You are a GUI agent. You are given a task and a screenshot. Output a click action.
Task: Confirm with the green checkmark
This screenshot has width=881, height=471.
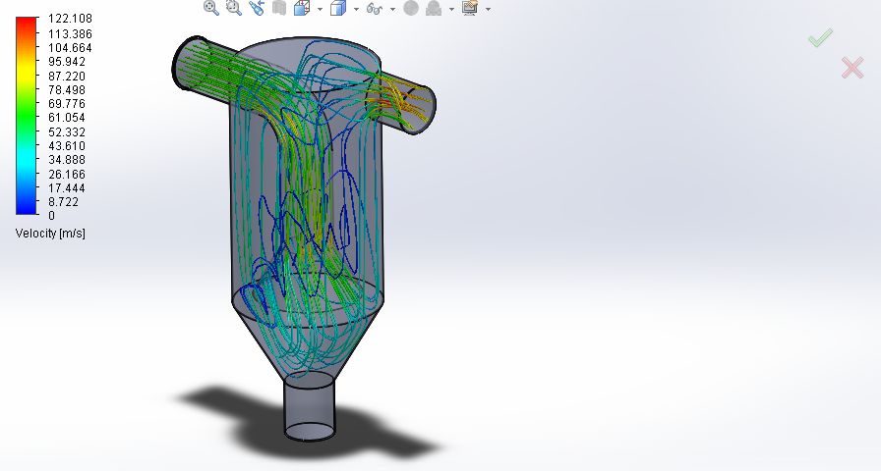pyautogui.click(x=820, y=37)
